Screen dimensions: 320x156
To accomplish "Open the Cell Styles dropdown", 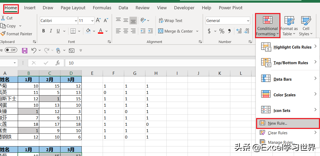I will click(306, 26).
